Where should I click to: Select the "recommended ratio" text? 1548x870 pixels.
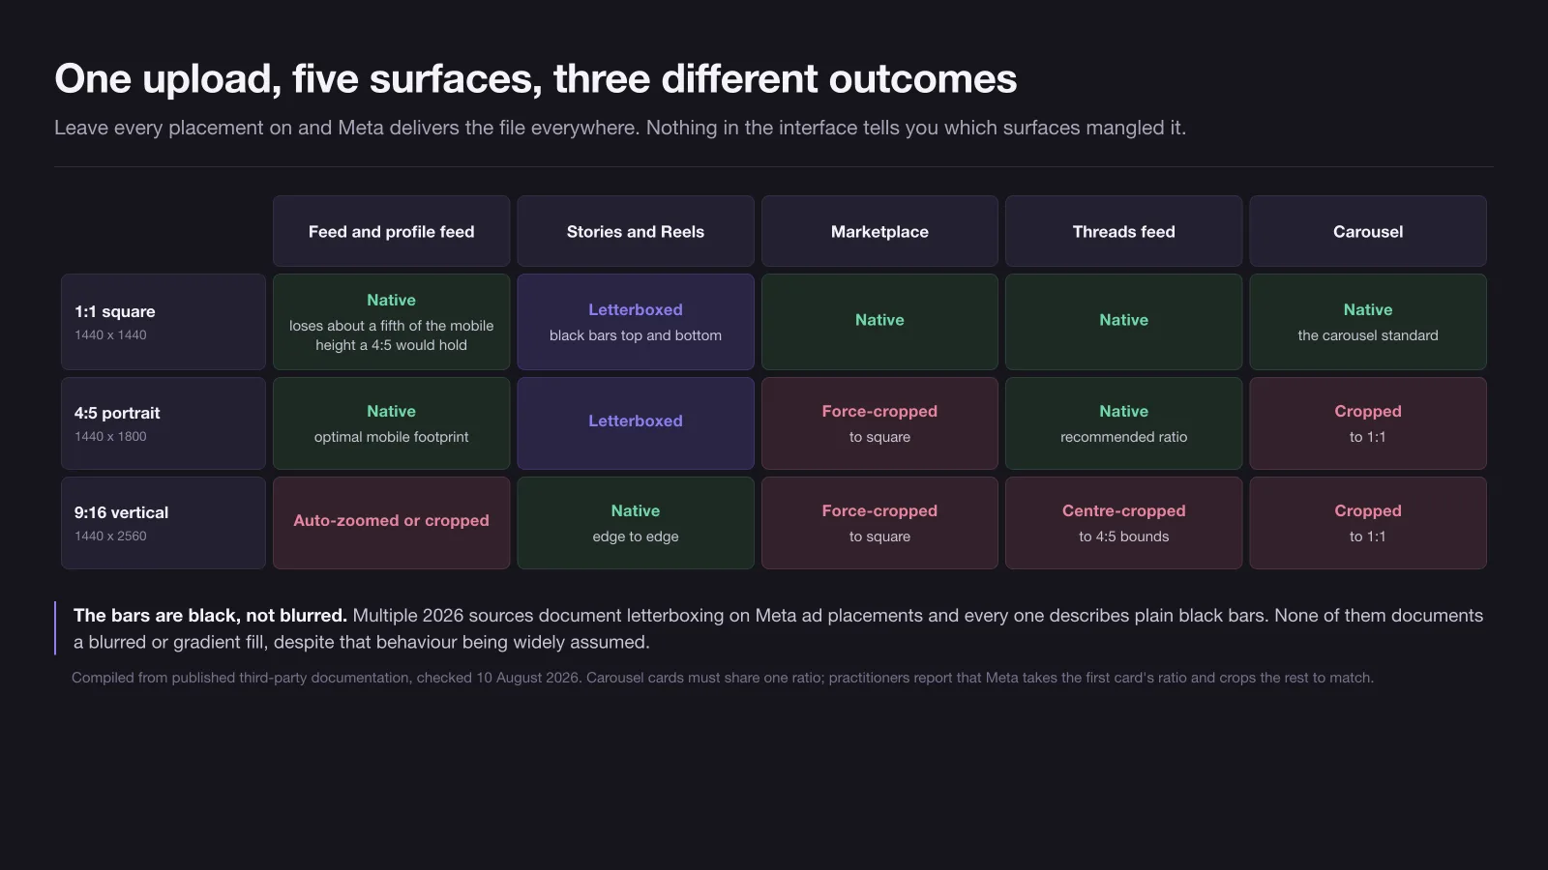(x=1123, y=437)
